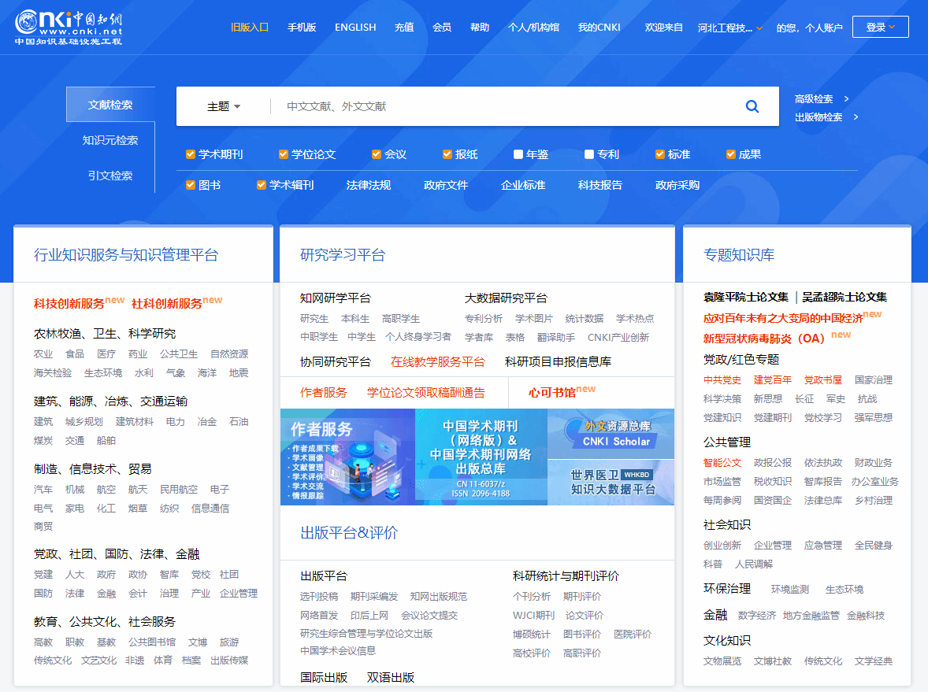
Task: Open the 世界医卫知识大数据平台 banner
Action: click(611, 482)
